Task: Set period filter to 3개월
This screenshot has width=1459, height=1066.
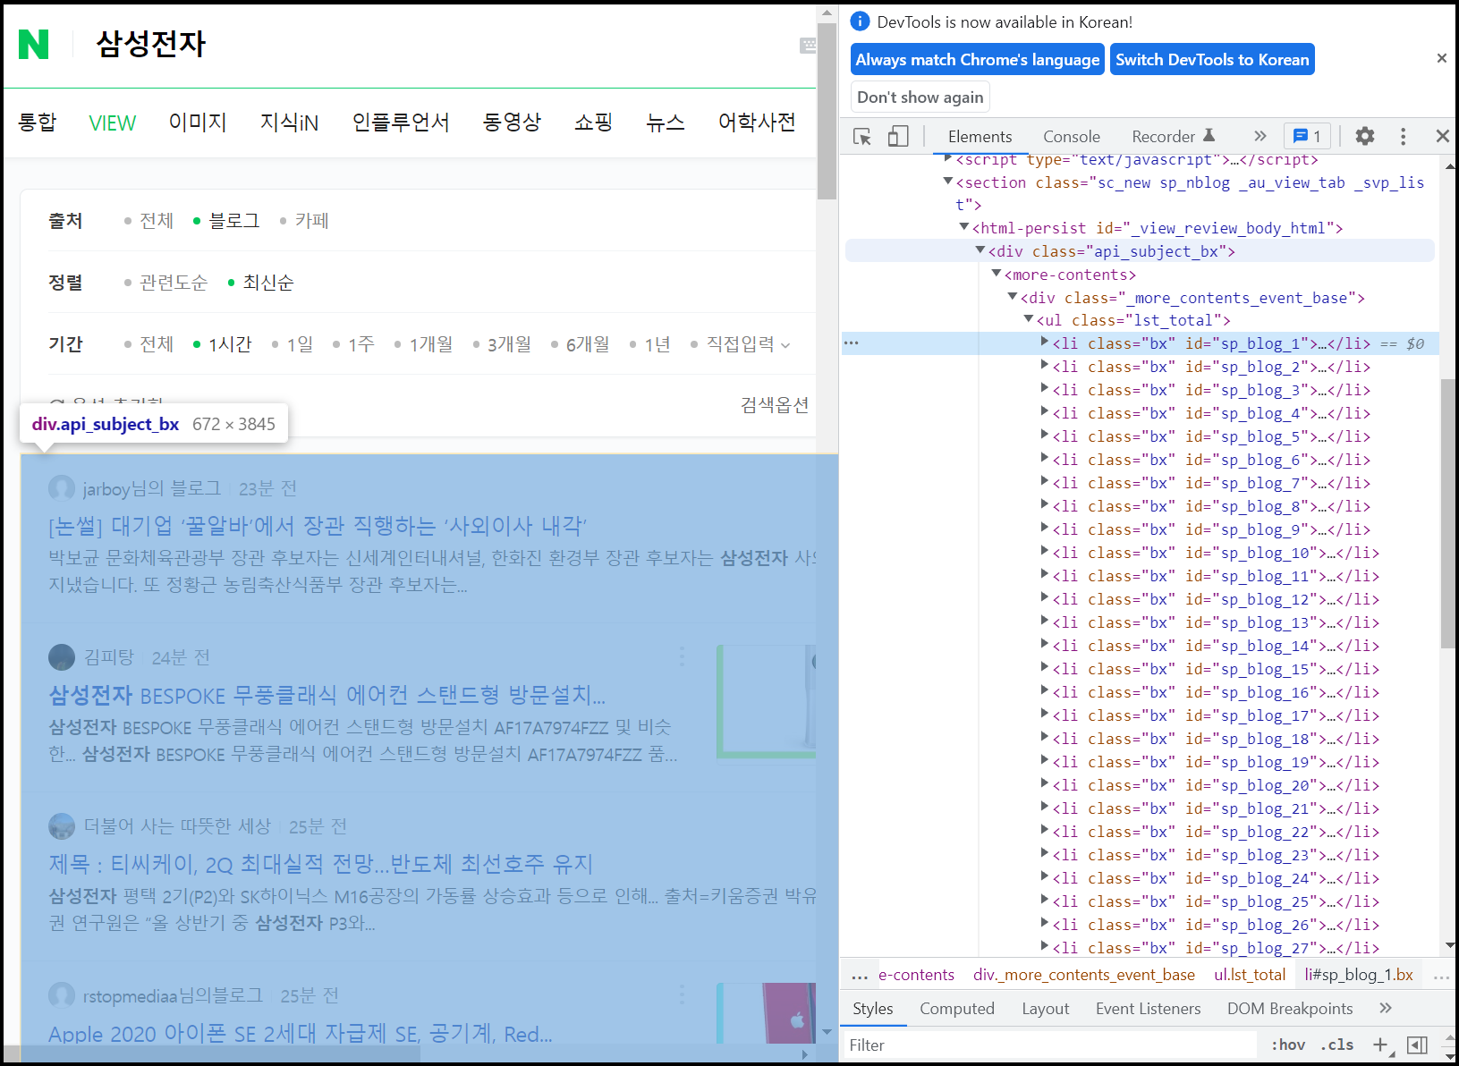Action: [502, 343]
